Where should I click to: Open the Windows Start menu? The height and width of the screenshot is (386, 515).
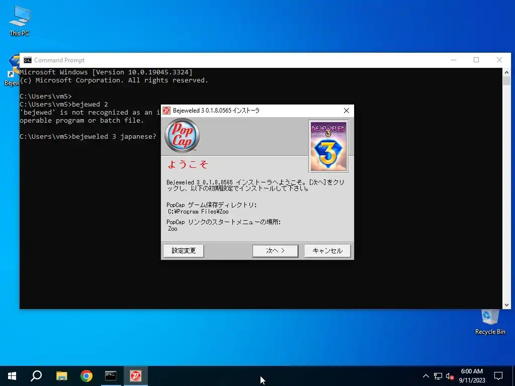click(x=12, y=376)
